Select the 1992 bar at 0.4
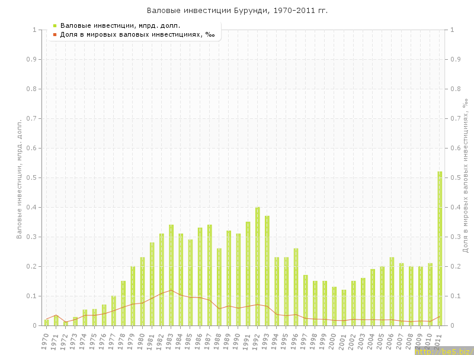Screen dimensions: 474x355 click(257, 266)
